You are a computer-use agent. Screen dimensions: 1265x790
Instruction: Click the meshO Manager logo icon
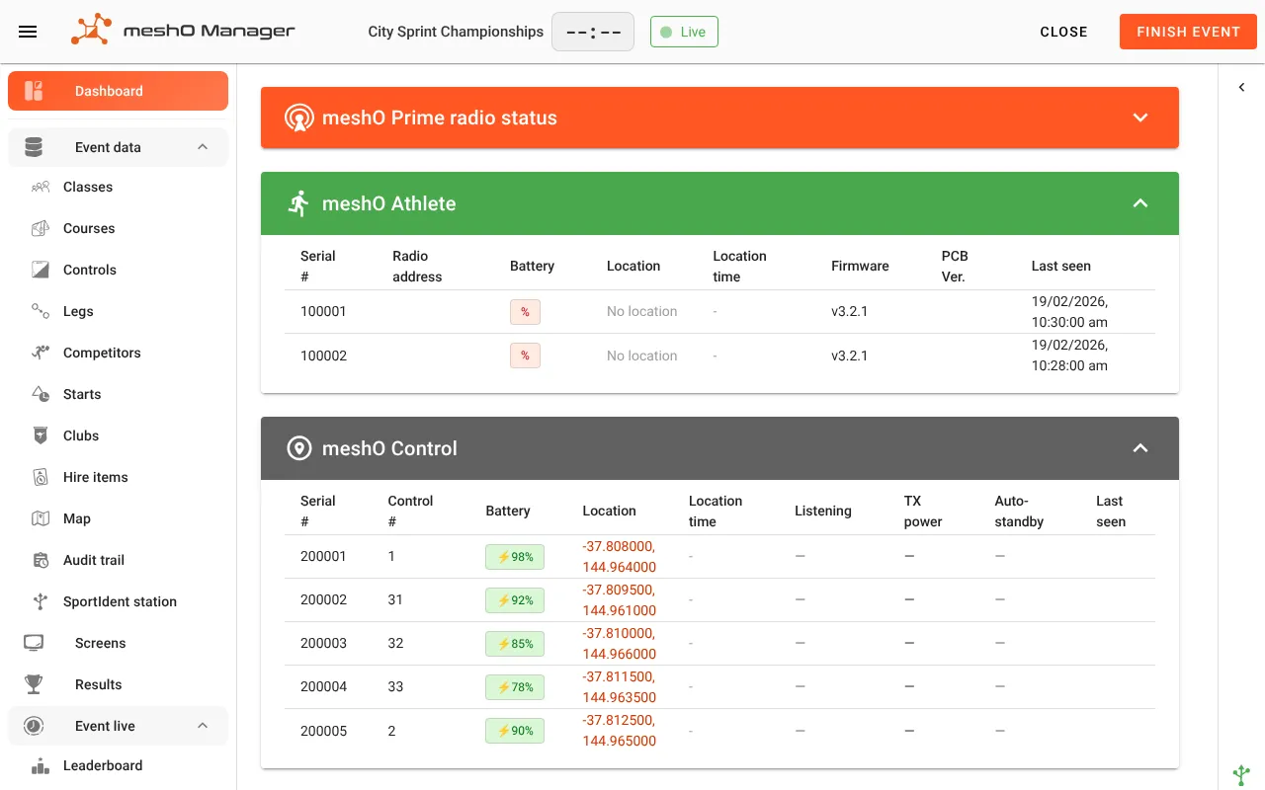pos(90,30)
